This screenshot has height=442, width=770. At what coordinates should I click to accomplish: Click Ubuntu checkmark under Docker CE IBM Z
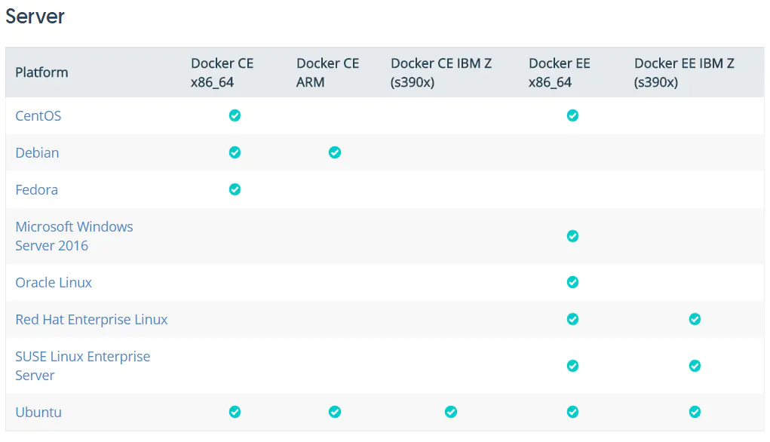(451, 412)
